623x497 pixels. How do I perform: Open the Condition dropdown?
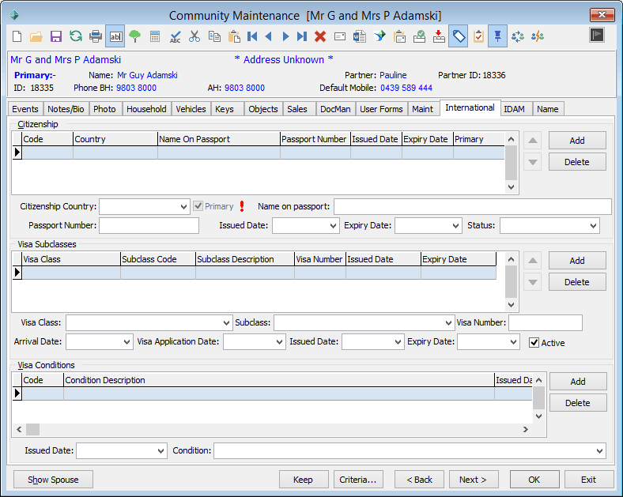point(599,451)
